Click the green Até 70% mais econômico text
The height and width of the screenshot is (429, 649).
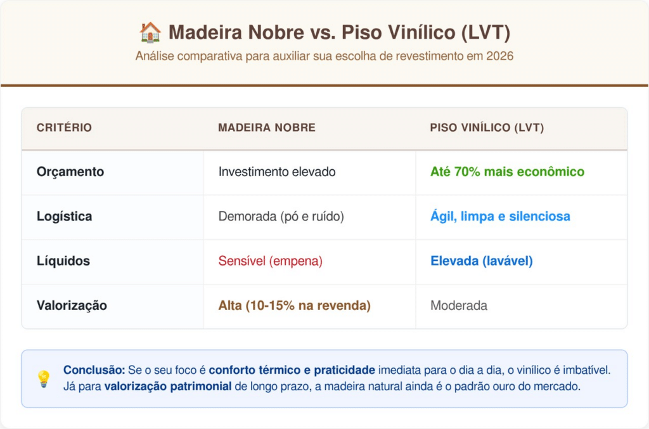507,172
